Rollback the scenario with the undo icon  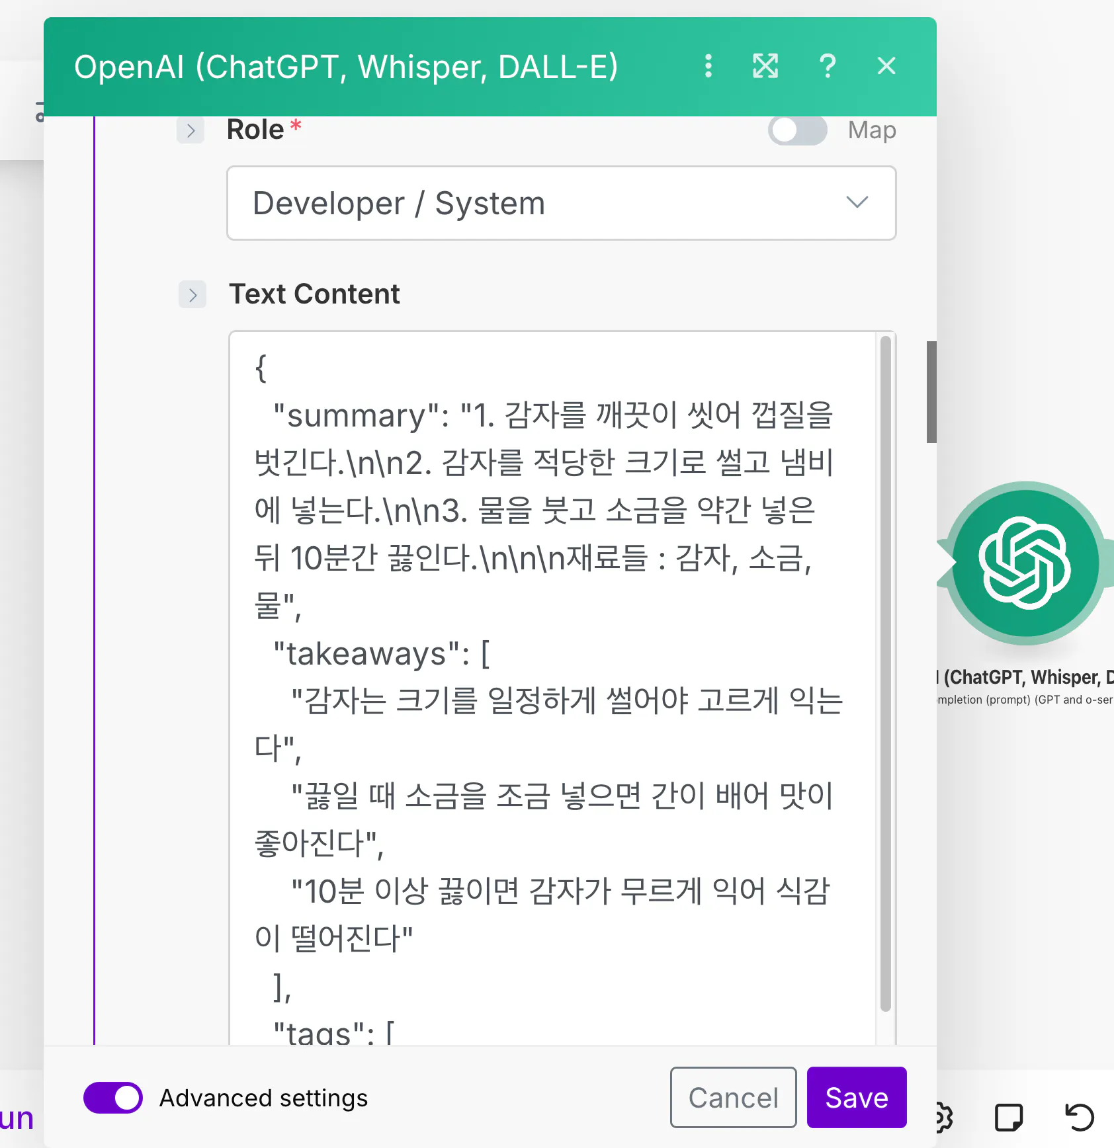(x=1078, y=1118)
